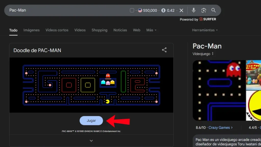The image size is (261, 147).
Task: Open the three-dot menu beside Videojuego
Action: (213, 54)
